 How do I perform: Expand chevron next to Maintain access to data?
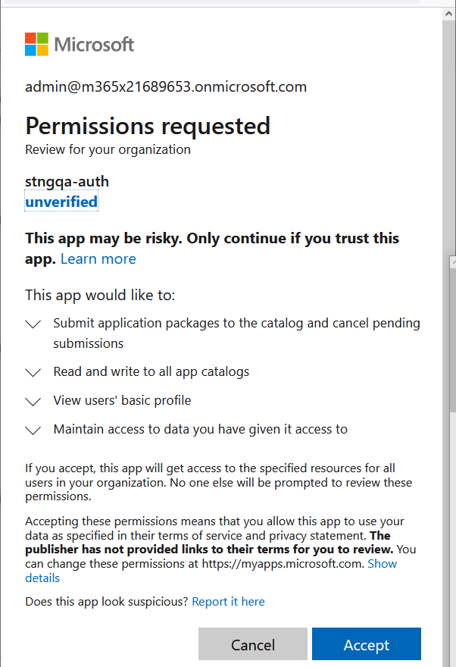[33, 430]
